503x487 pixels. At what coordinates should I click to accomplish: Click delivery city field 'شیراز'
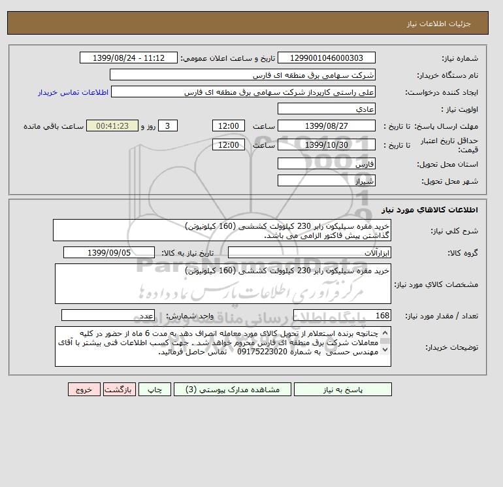[326, 180]
